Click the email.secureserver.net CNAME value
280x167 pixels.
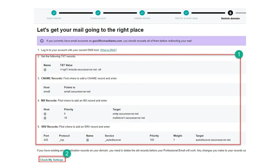tap(78, 92)
